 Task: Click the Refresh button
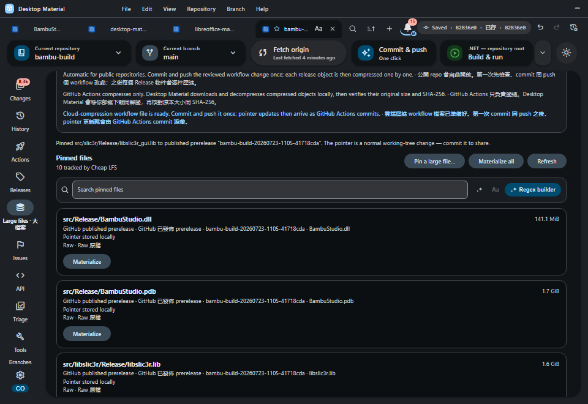point(546,161)
